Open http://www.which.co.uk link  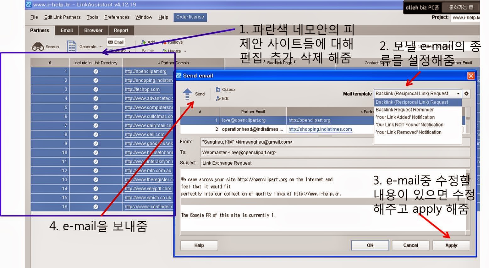click(x=148, y=198)
